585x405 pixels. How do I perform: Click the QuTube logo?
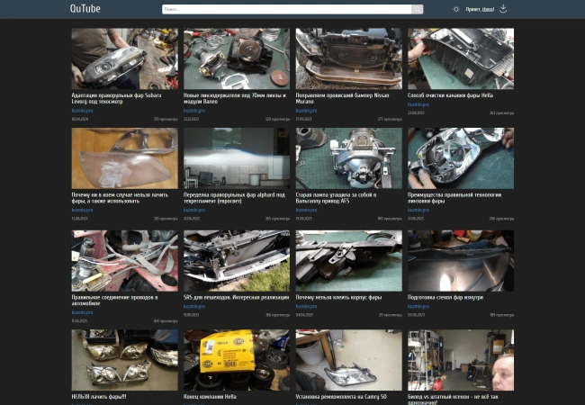(x=84, y=9)
